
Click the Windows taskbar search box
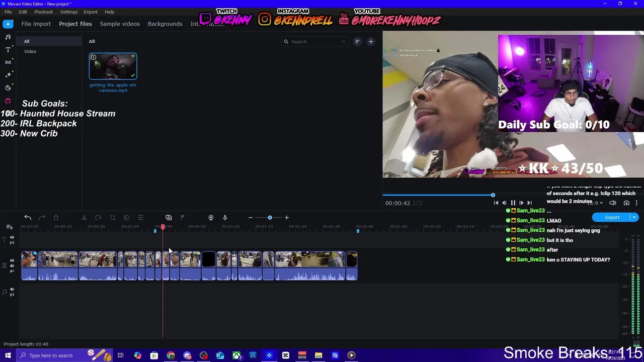pyautogui.click(x=64, y=355)
